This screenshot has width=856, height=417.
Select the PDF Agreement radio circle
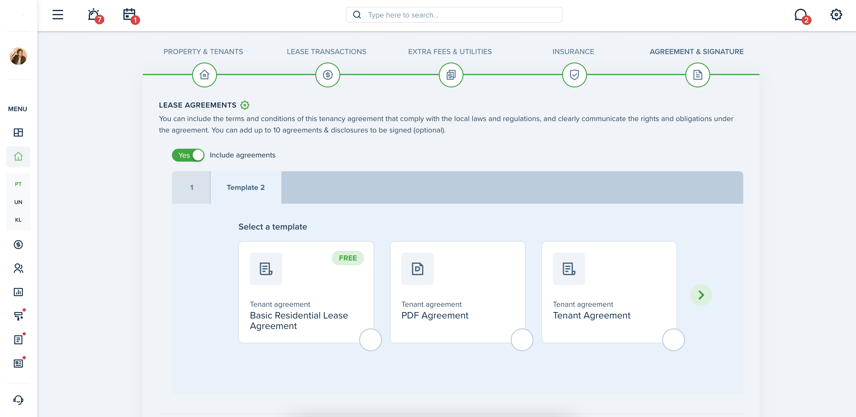click(522, 339)
